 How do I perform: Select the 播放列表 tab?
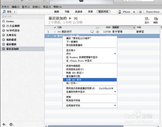click(x=104, y=12)
